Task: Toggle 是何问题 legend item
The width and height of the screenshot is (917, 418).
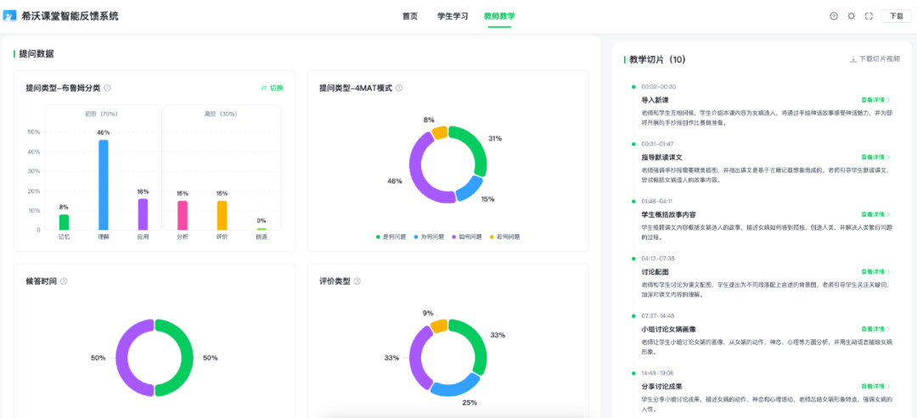Action: pyautogui.click(x=391, y=237)
